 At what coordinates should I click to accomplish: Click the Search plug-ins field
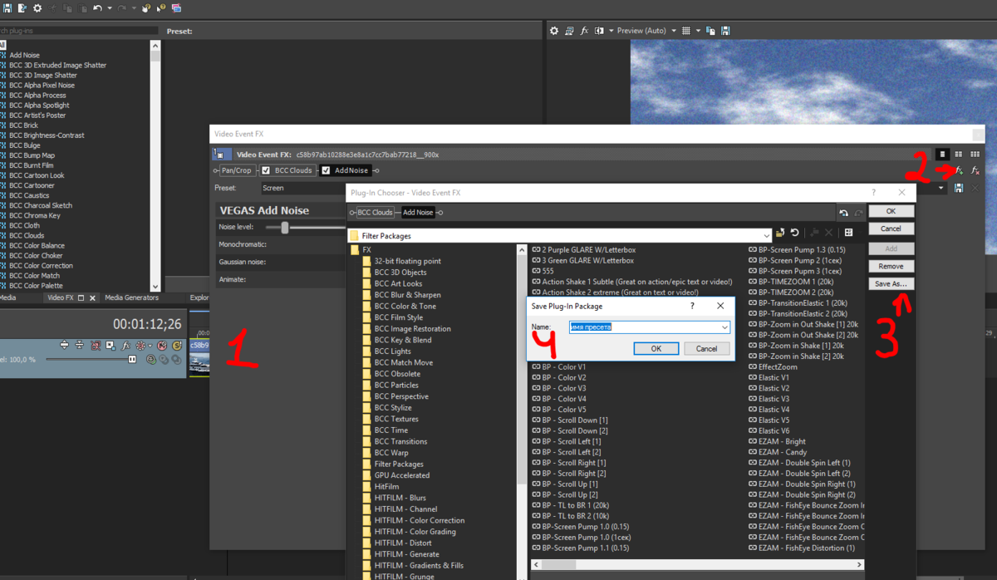pos(79,31)
